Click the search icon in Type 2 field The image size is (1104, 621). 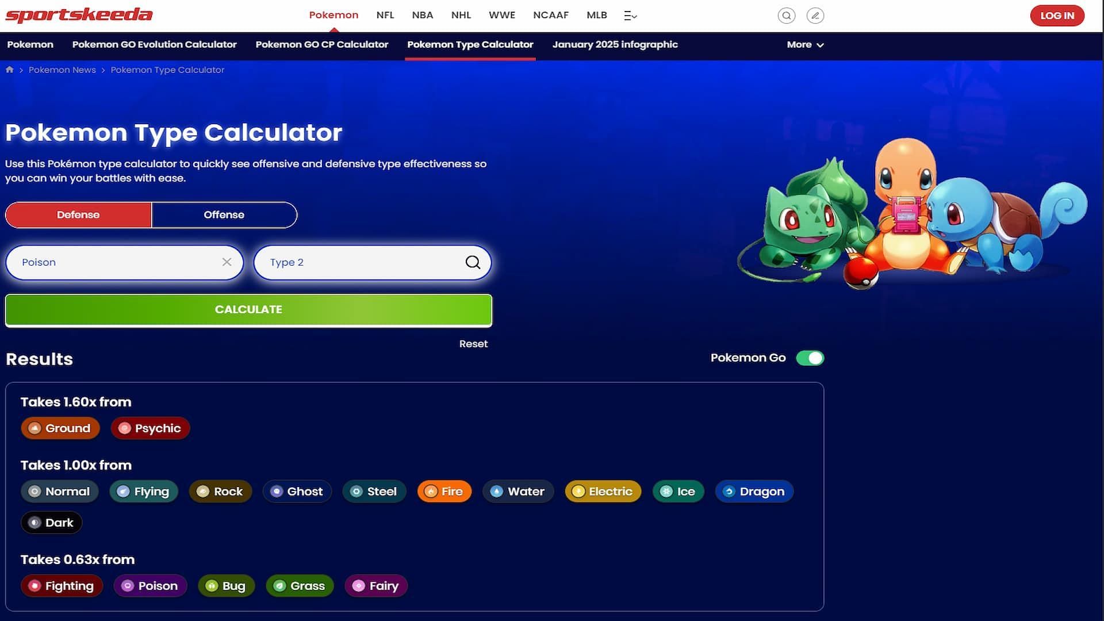click(473, 262)
